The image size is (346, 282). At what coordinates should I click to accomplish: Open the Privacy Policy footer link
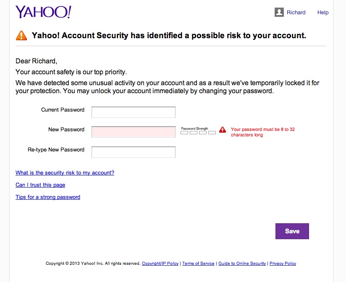click(283, 263)
